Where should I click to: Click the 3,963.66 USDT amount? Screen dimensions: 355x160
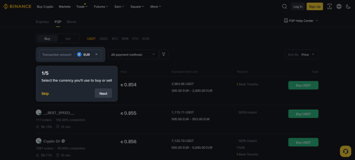point(182,84)
